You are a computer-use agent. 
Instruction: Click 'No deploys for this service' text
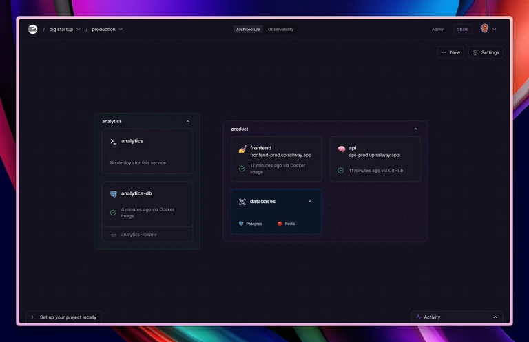[x=138, y=163]
